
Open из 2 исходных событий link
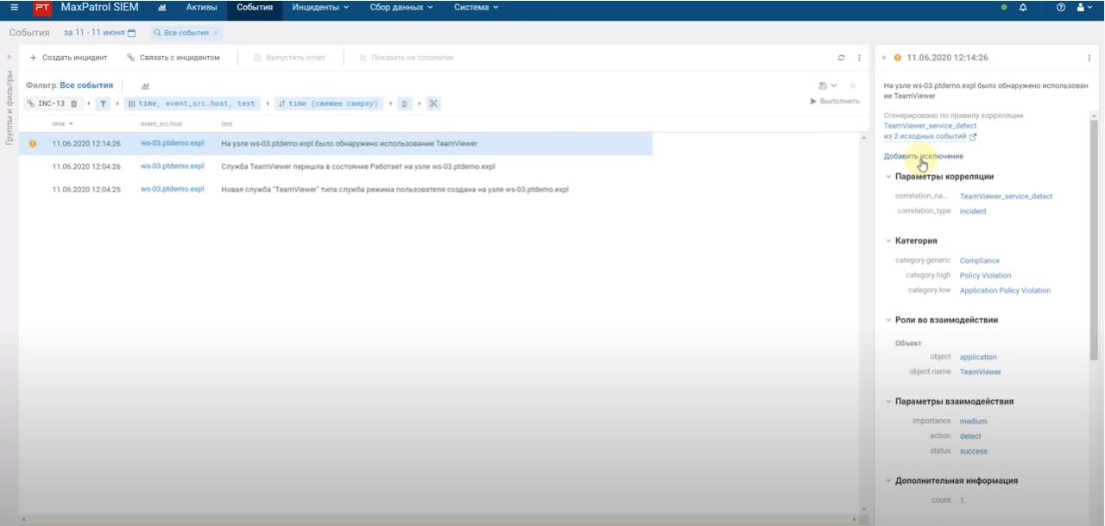pos(925,136)
